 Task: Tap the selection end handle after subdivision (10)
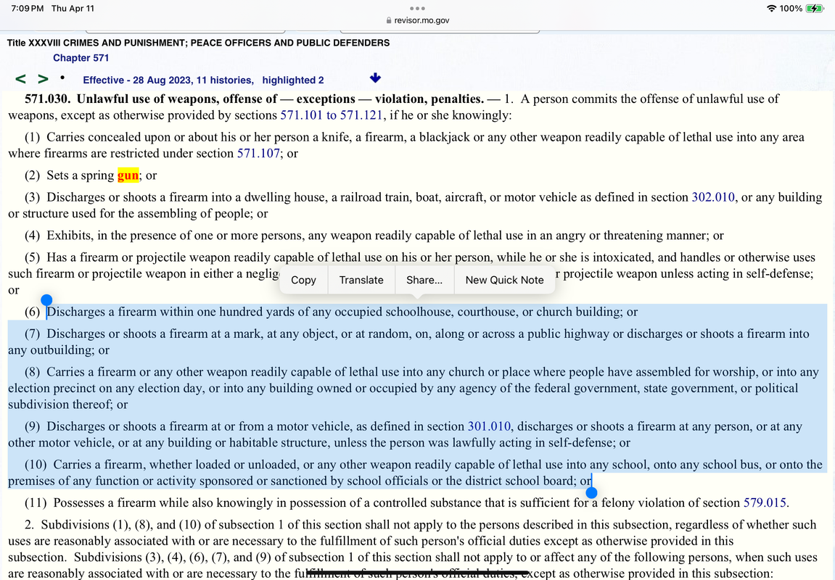point(591,493)
